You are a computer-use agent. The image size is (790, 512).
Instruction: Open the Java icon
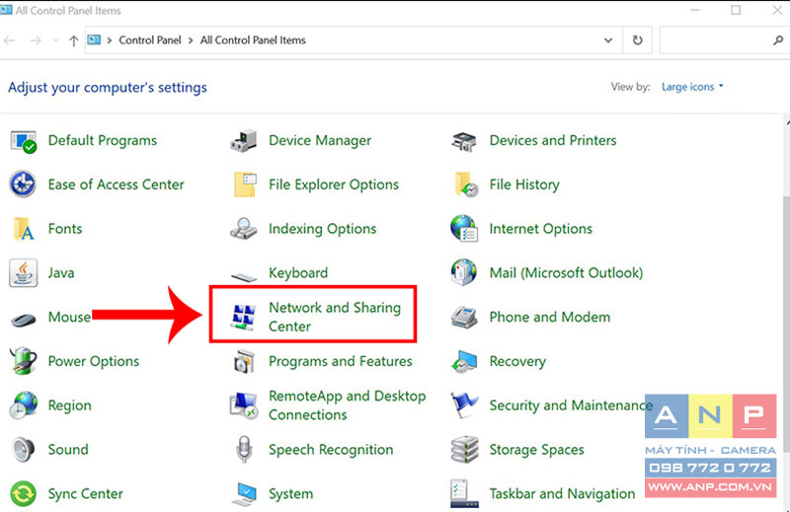pos(23,273)
